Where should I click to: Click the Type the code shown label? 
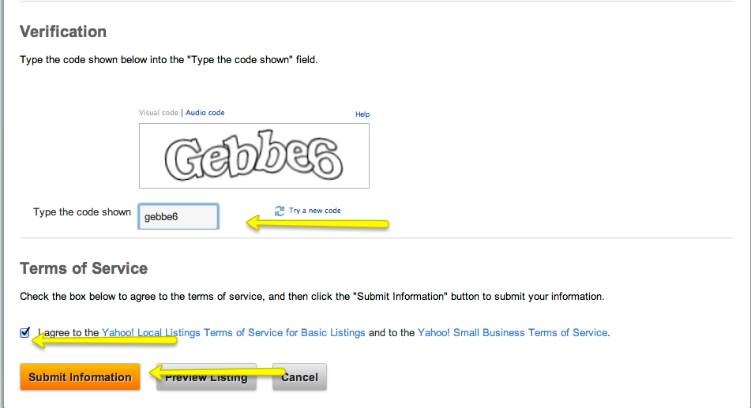click(82, 212)
